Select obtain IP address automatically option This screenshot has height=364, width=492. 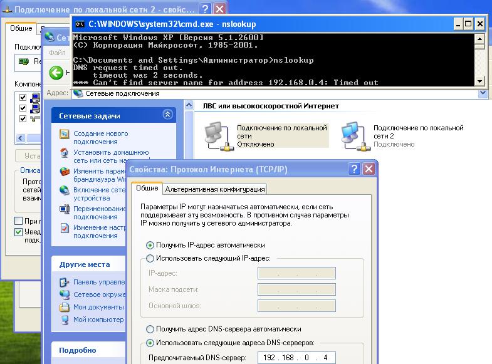click(150, 245)
